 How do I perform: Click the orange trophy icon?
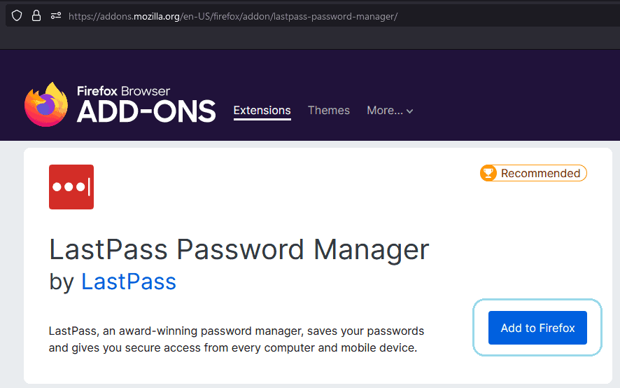click(x=488, y=173)
